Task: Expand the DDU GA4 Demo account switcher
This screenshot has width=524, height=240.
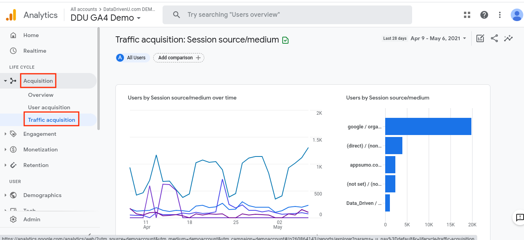Action: 105,18
